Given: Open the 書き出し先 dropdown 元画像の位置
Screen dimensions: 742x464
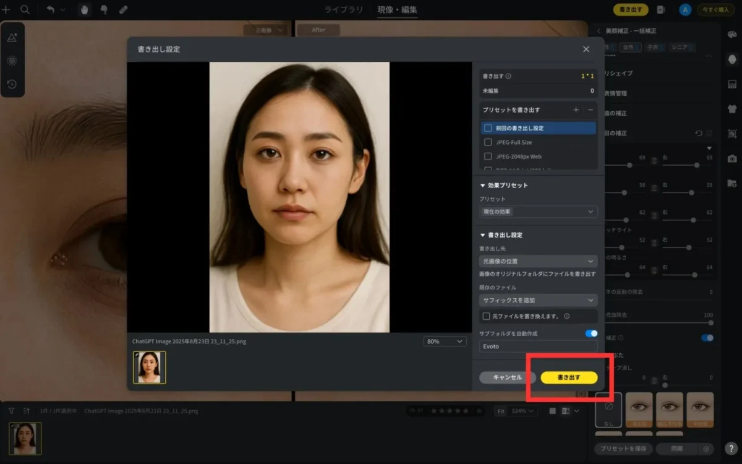Looking at the screenshot, I should (x=539, y=261).
